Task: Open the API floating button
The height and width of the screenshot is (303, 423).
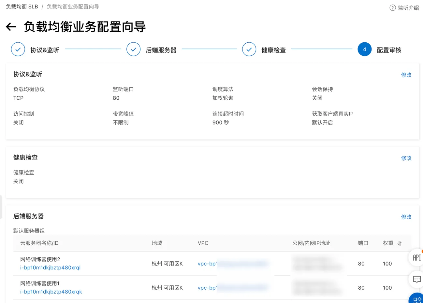Action: coord(416,257)
